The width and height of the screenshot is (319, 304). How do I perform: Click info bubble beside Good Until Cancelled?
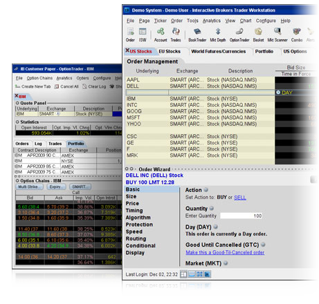[x=263, y=245]
